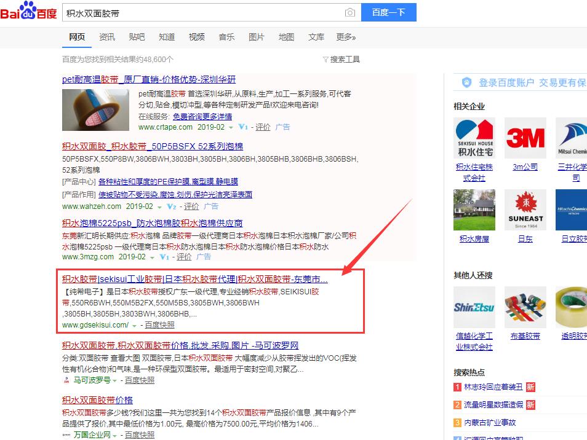Select the 视频 search tab
This screenshot has width=587, height=440.
[x=197, y=37]
